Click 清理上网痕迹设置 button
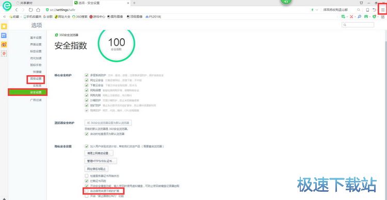387x200 pixels. (x=99, y=153)
